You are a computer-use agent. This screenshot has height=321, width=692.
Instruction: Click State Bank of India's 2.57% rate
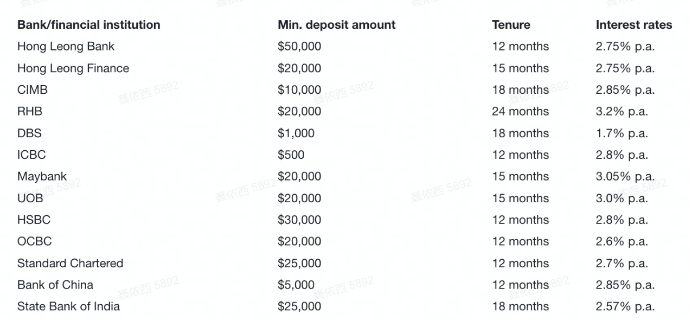pyautogui.click(x=625, y=307)
